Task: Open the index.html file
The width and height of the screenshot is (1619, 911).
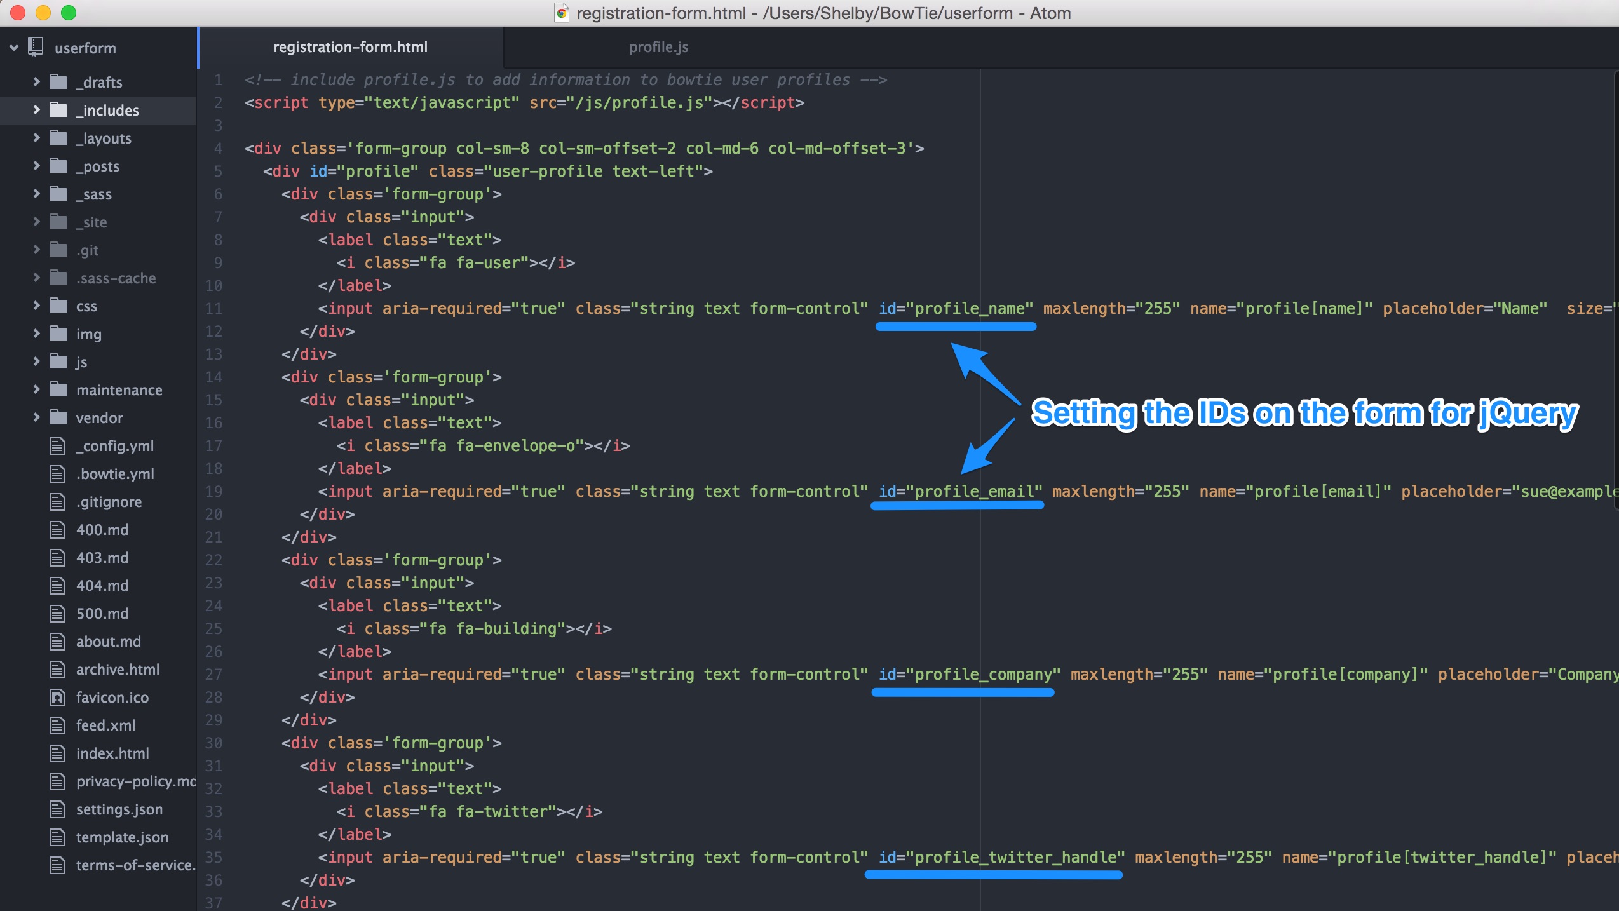Action: tap(112, 753)
